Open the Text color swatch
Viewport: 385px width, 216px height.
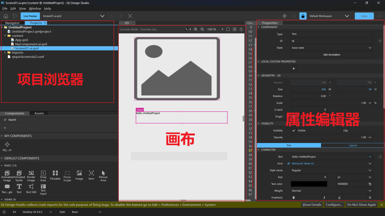[x=309, y=184]
